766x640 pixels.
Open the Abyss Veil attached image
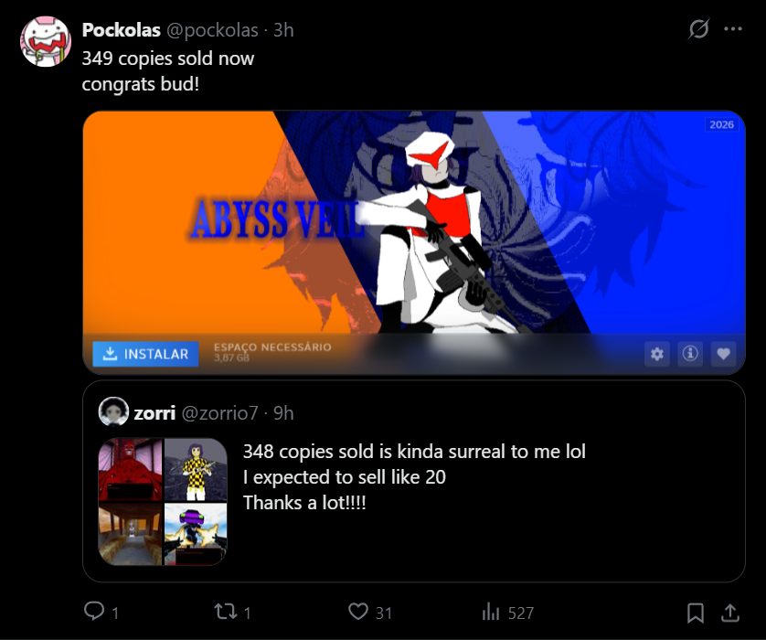click(414, 243)
